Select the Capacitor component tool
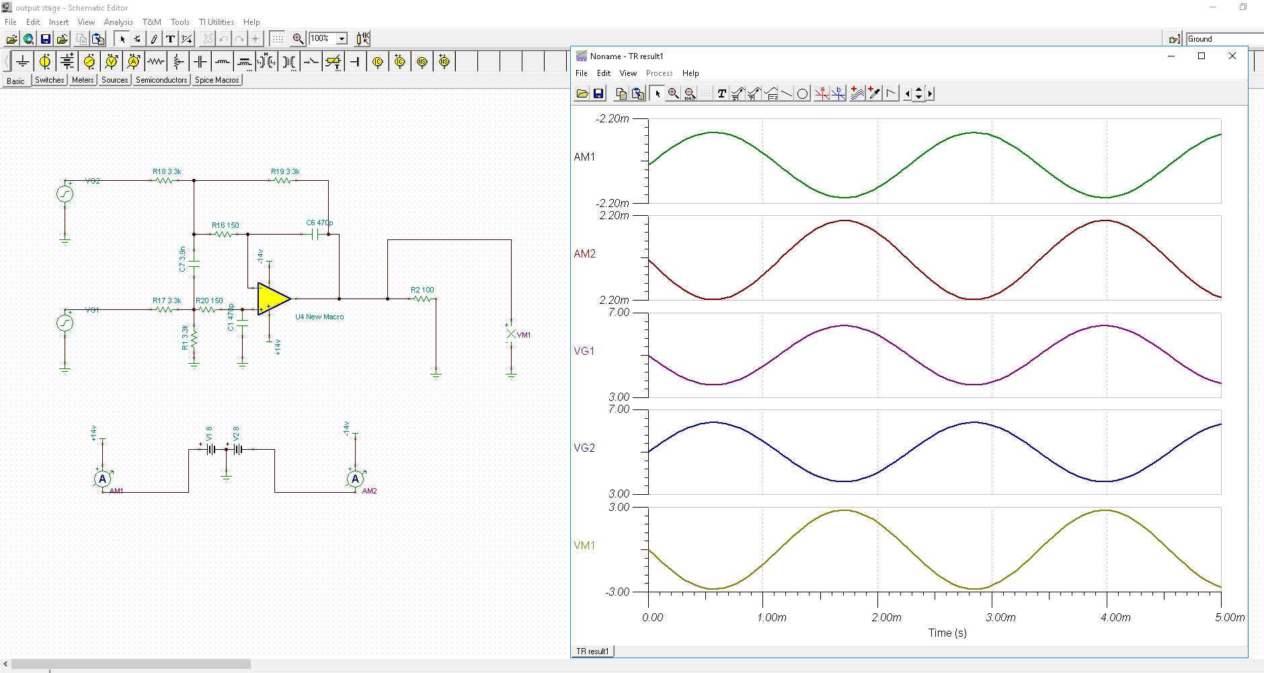 coord(200,61)
